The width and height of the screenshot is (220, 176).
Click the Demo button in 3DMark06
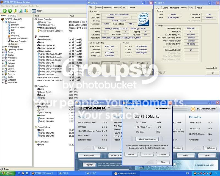point(186,155)
